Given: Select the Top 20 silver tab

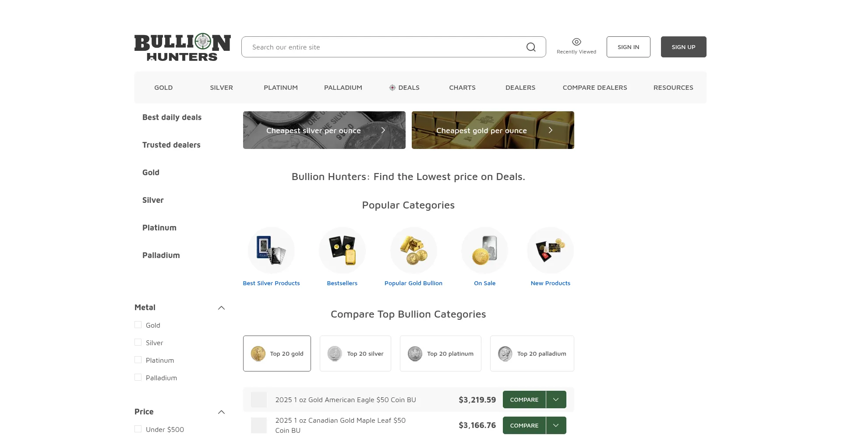Looking at the screenshot, I should tap(355, 354).
